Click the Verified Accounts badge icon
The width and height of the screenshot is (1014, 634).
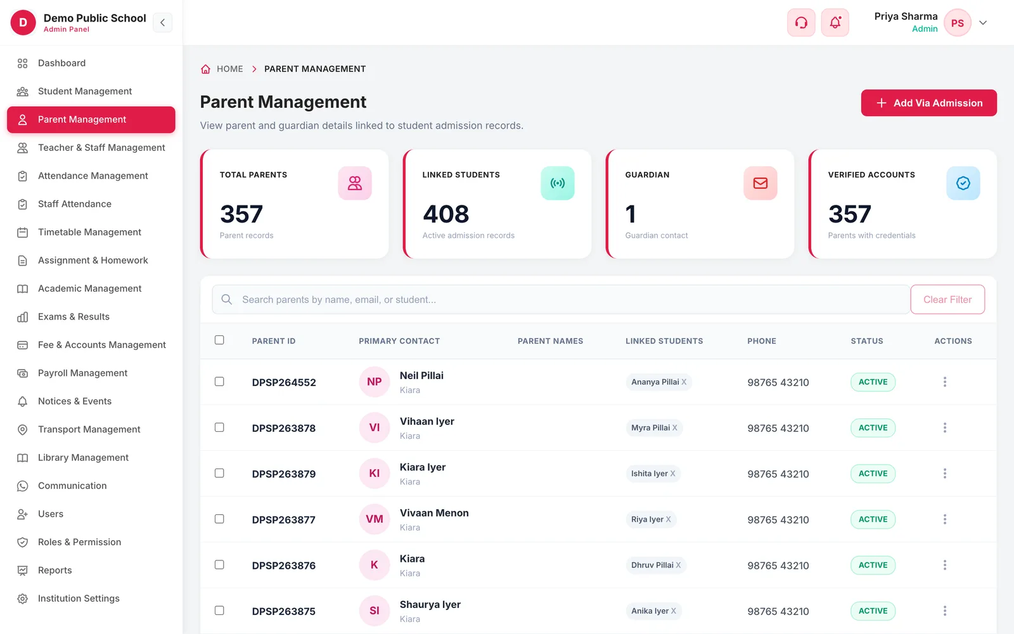coord(963,183)
